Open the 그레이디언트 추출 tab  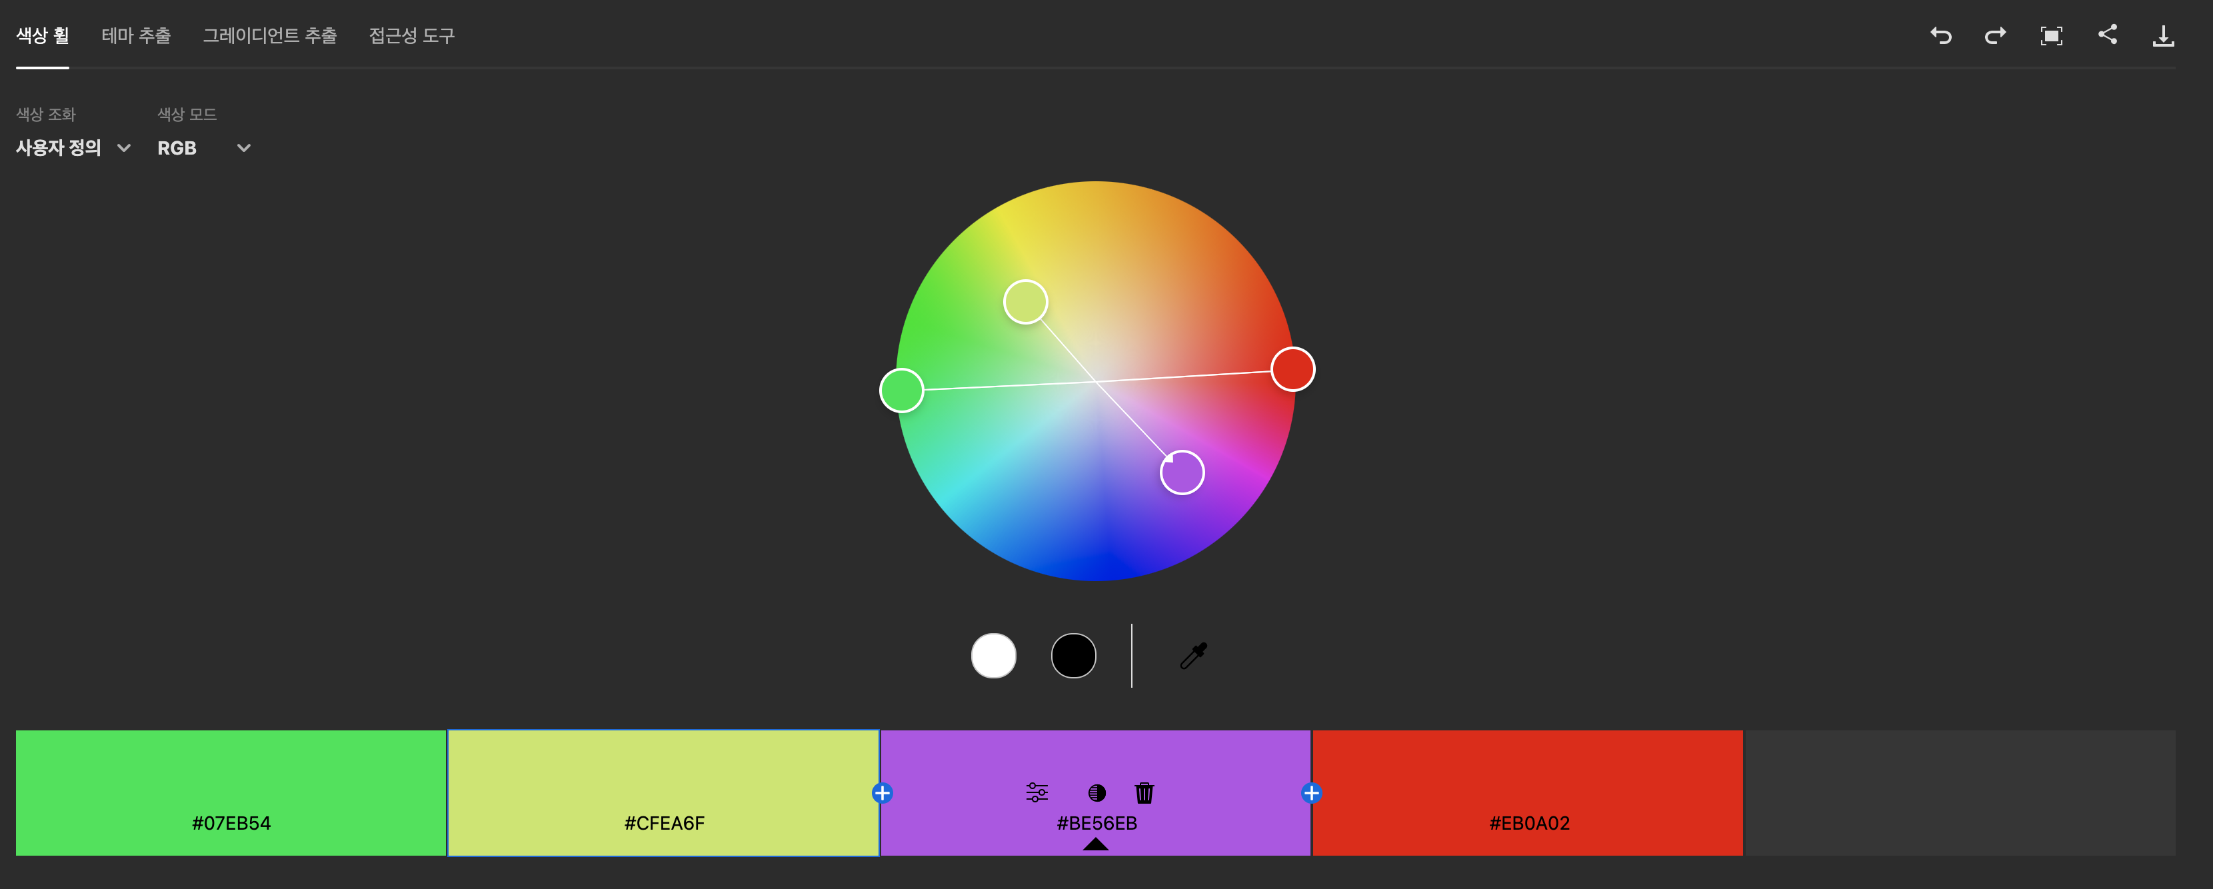coord(269,35)
